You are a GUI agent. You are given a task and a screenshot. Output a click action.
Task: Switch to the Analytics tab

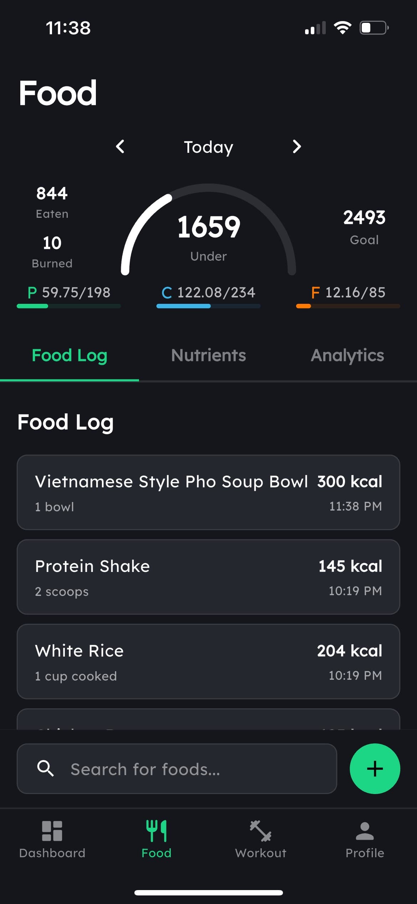tap(347, 356)
